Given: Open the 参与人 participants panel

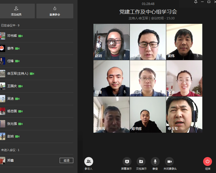Looking at the screenshot, I should point(89,162).
